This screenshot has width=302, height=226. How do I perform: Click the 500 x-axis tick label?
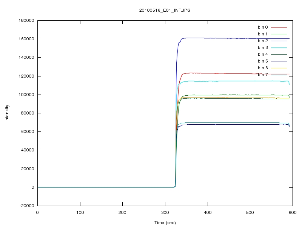250,212
